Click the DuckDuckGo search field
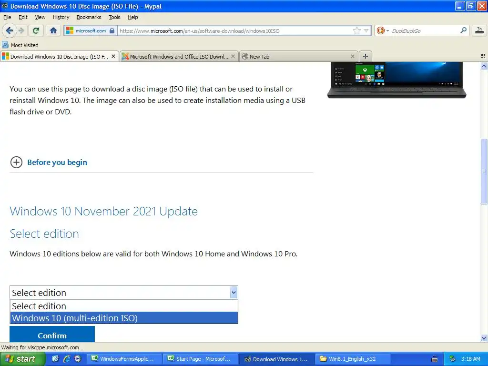The image size is (488, 366). pyautogui.click(x=425, y=30)
